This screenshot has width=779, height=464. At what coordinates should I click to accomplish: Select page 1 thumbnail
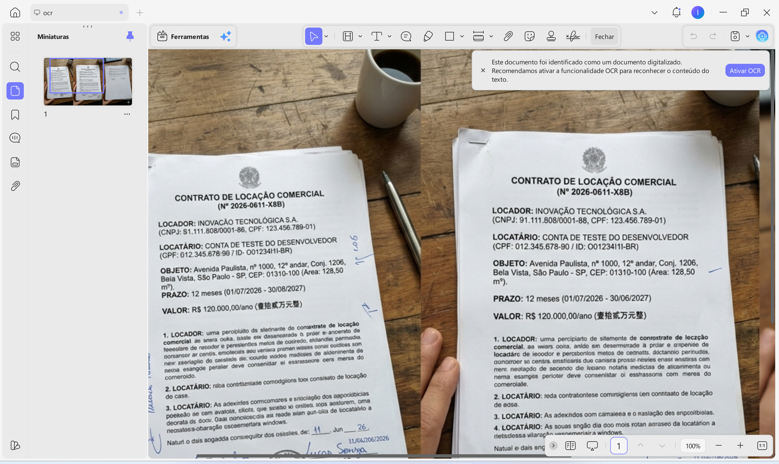point(88,81)
